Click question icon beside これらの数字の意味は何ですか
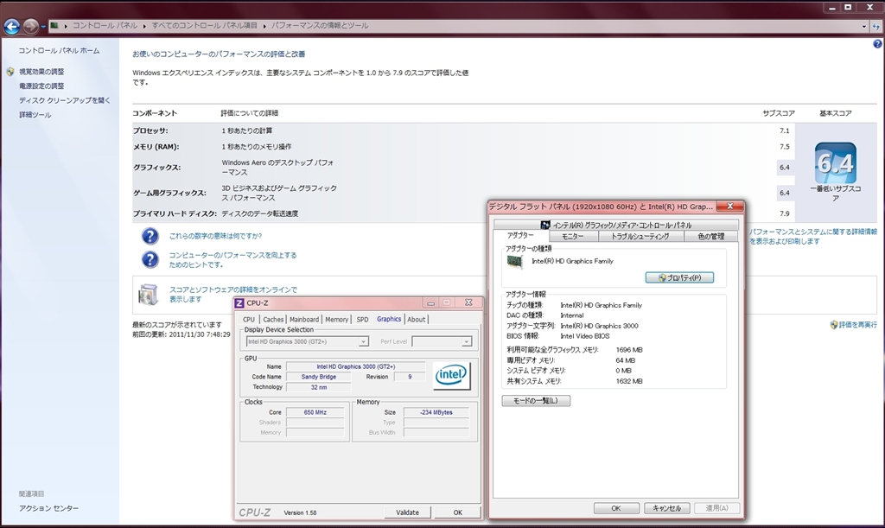Screen dimensions: 885x528 pos(150,236)
